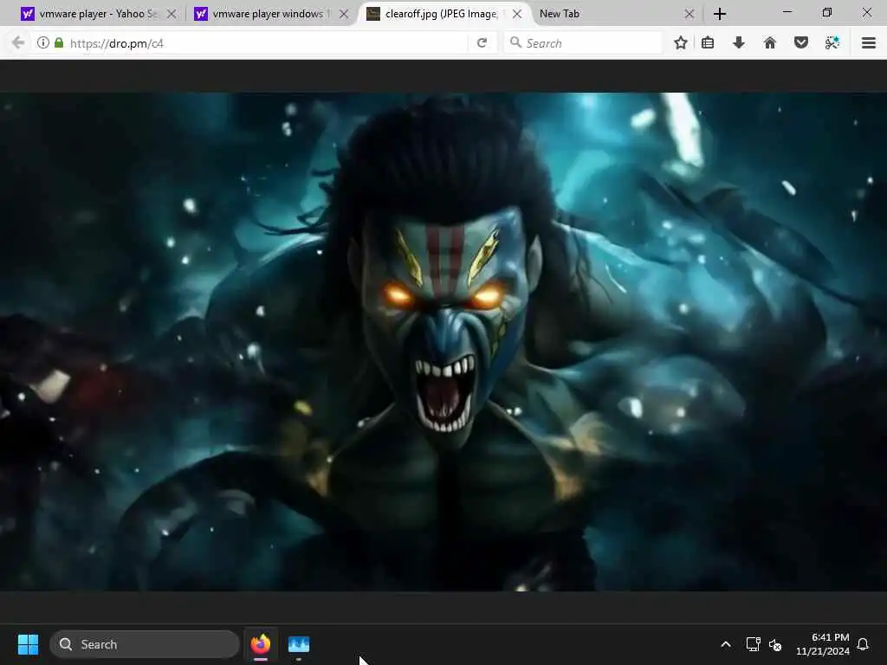Open a new tab with plus button

pos(720,14)
